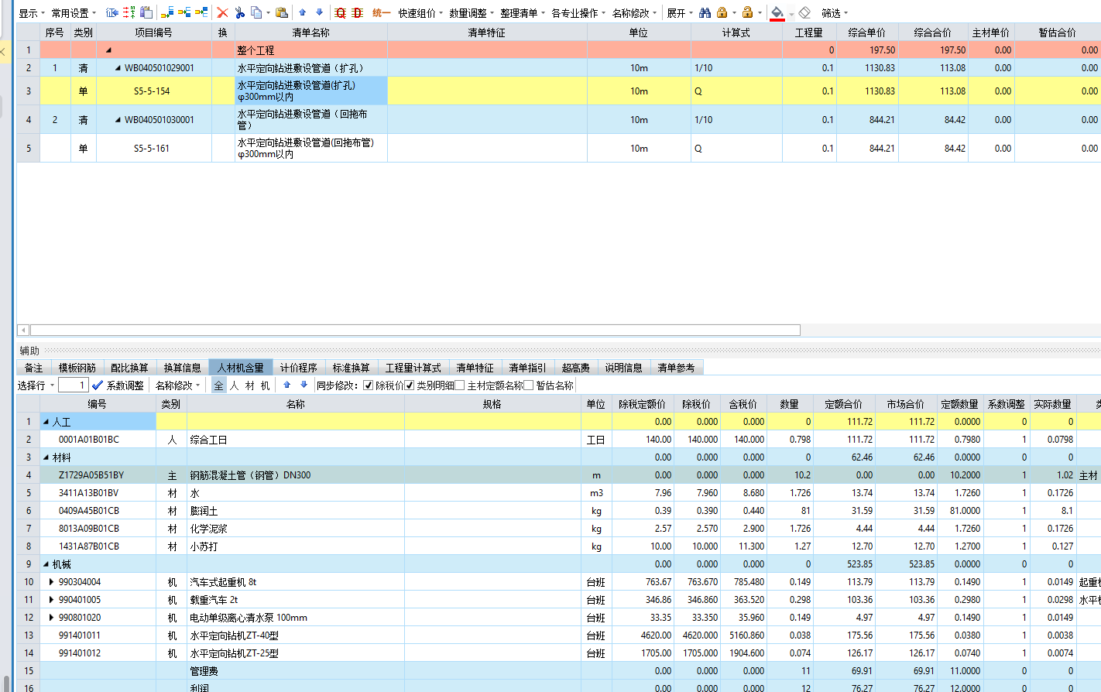
Task: Toggle the 除税价 checkbox
Action: [369, 385]
